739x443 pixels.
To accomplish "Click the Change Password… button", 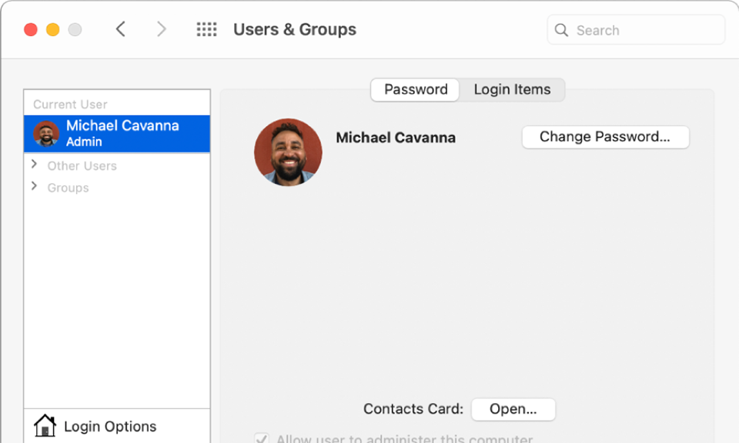I will [606, 137].
